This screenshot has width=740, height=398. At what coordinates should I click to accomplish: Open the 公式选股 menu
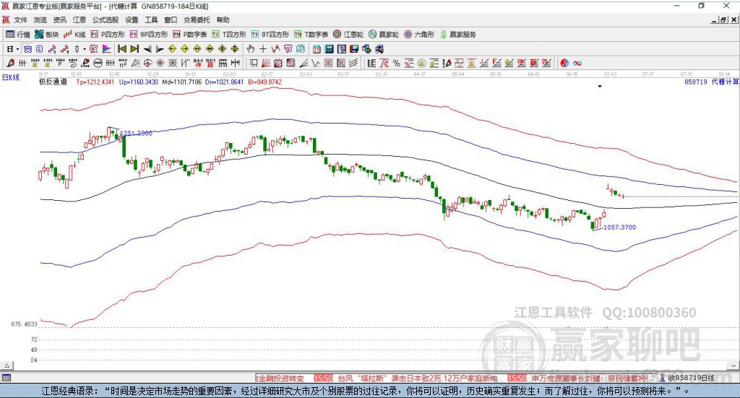click(106, 20)
